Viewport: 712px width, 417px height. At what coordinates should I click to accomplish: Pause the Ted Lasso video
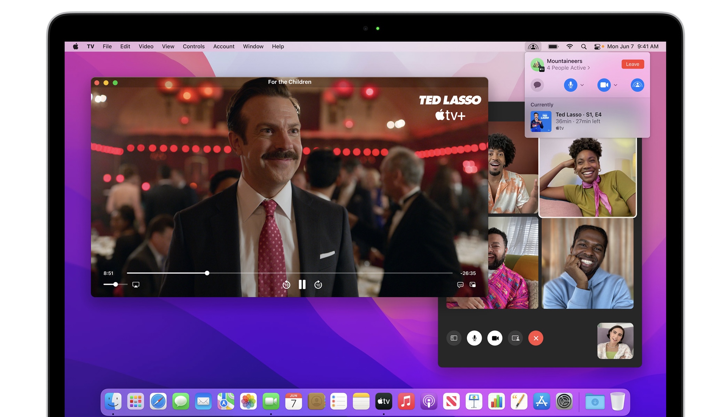point(302,285)
